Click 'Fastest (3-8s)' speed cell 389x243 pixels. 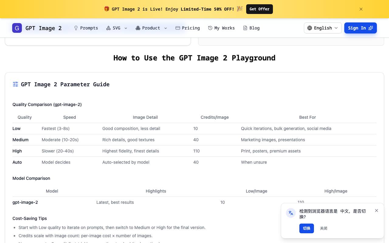click(x=56, y=128)
